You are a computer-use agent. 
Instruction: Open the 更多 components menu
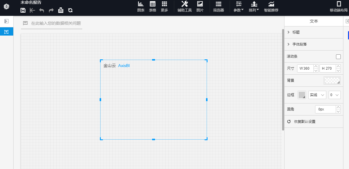[164, 7]
